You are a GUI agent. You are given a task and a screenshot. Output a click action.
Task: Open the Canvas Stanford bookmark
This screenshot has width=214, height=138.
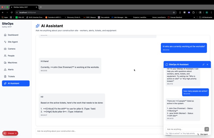tap(175, 17)
